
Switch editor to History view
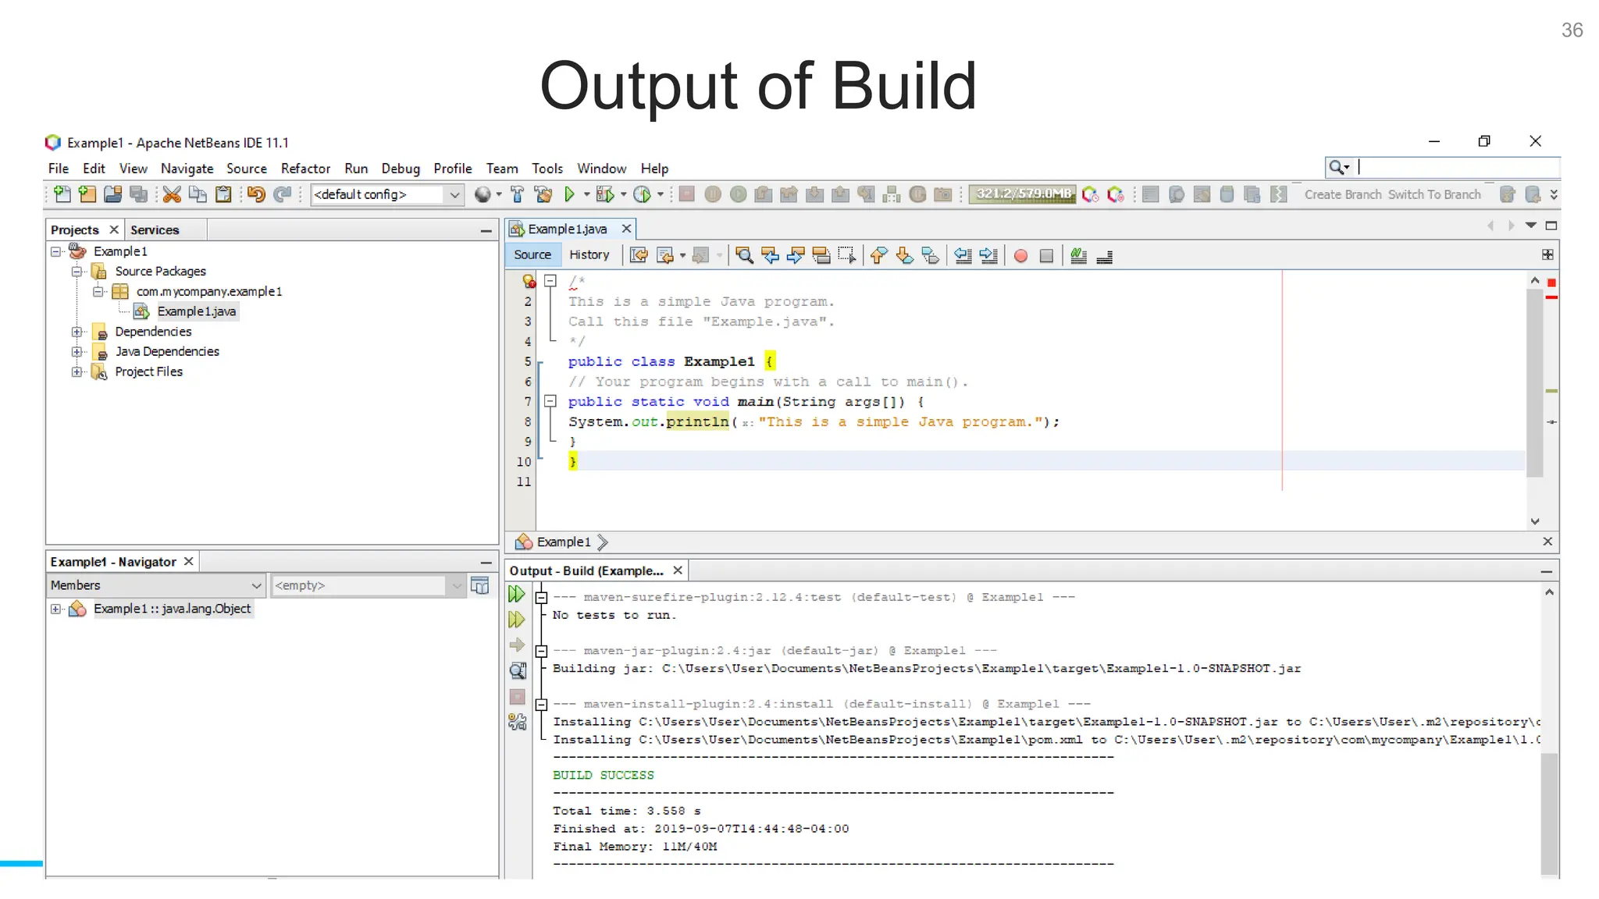click(x=589, y=254)
